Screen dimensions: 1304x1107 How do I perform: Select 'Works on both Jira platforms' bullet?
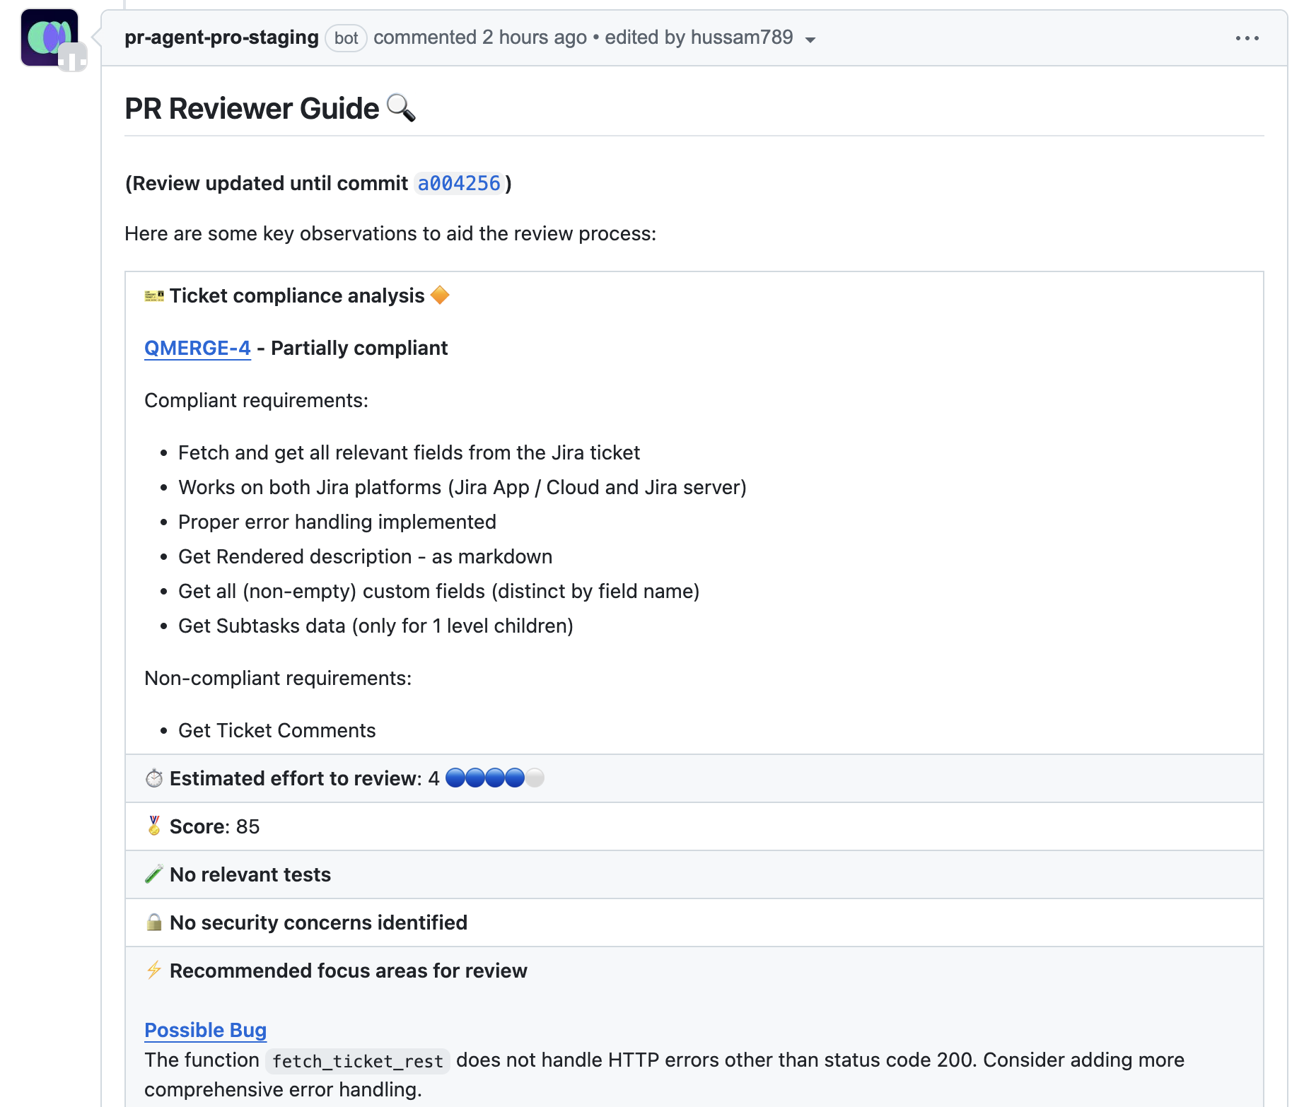pos(462,488)
